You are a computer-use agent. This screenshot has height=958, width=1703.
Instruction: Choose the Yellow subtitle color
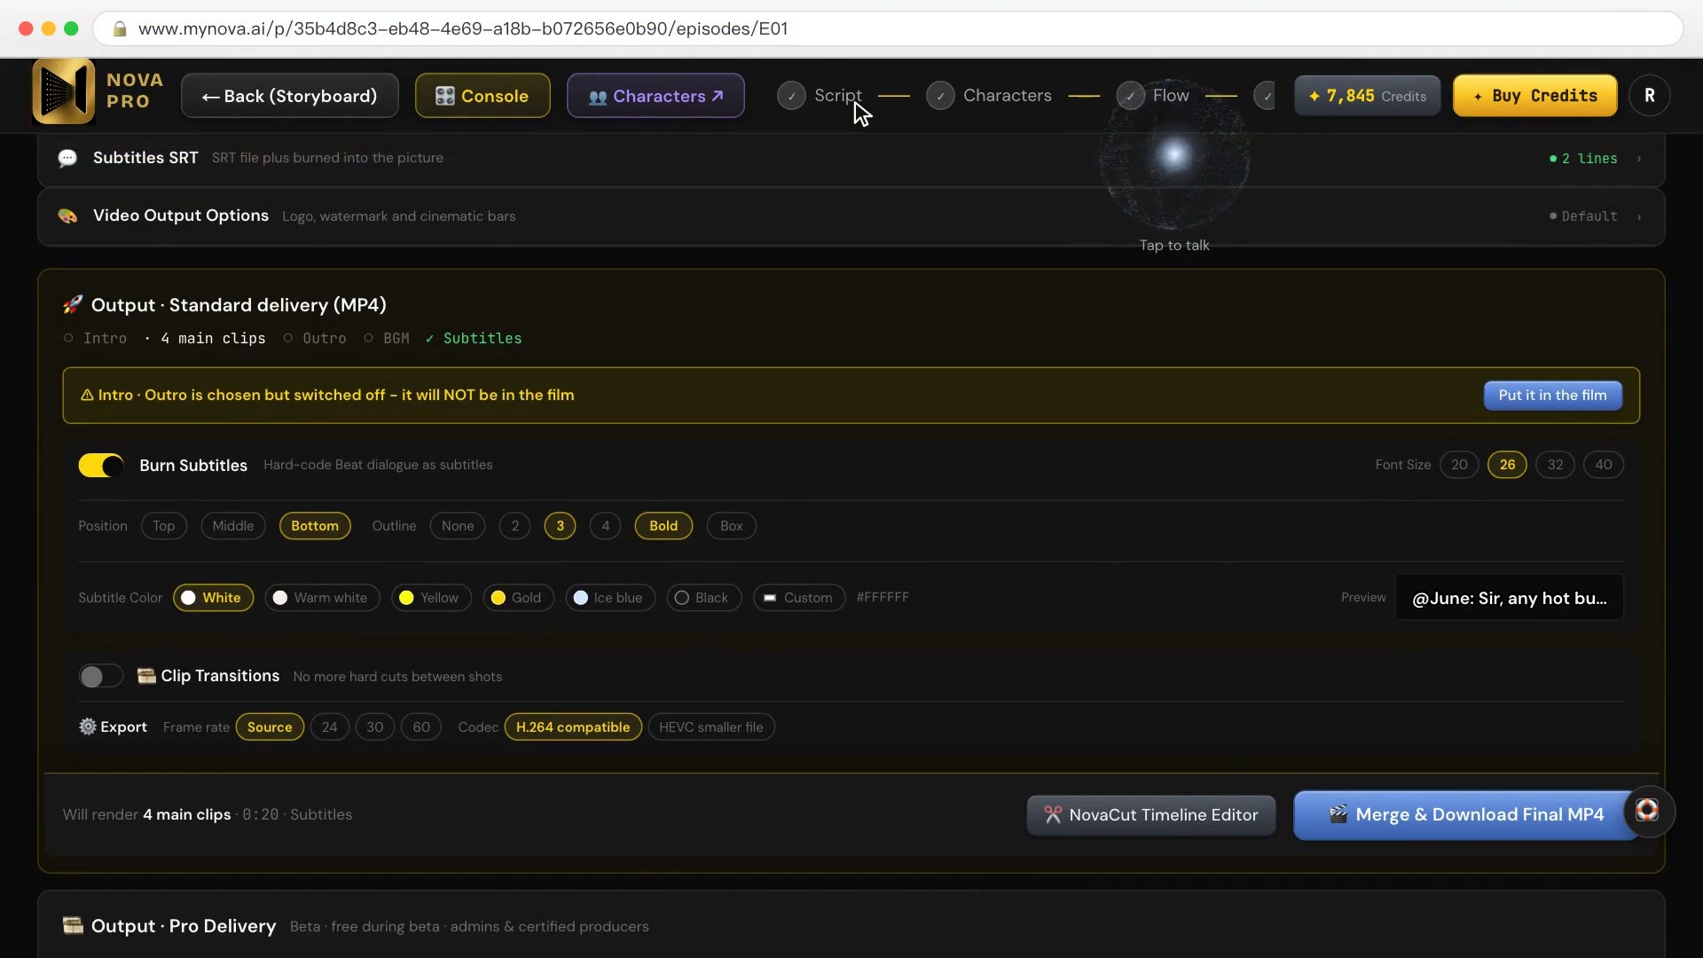click(430, 598)
